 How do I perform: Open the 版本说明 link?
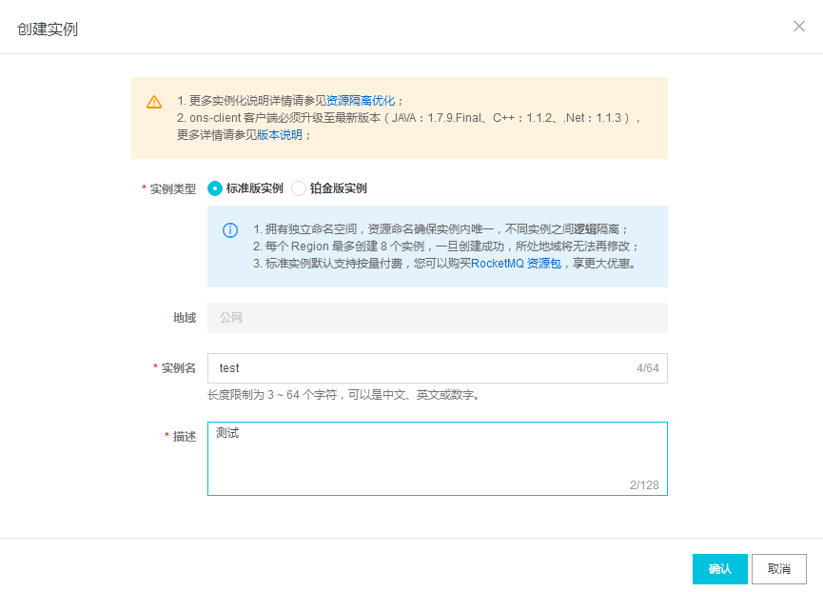(x=280, y=135)
